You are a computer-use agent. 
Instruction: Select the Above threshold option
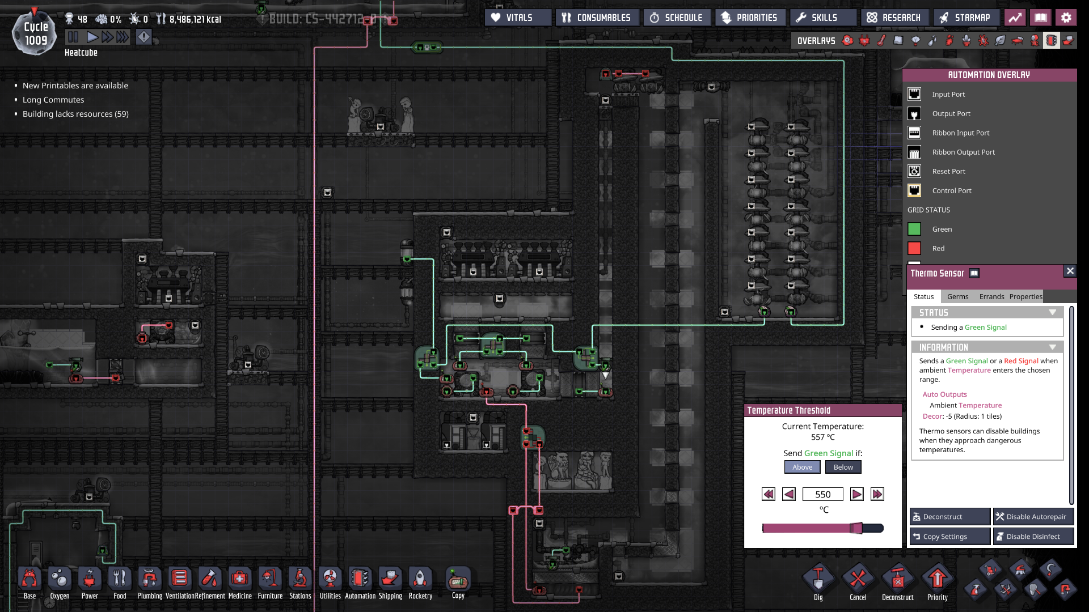click(x=802, y=467)
